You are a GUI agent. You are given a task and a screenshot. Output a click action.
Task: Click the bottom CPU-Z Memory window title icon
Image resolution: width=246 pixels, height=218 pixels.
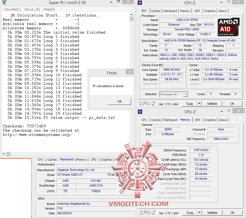click(140, 112)
